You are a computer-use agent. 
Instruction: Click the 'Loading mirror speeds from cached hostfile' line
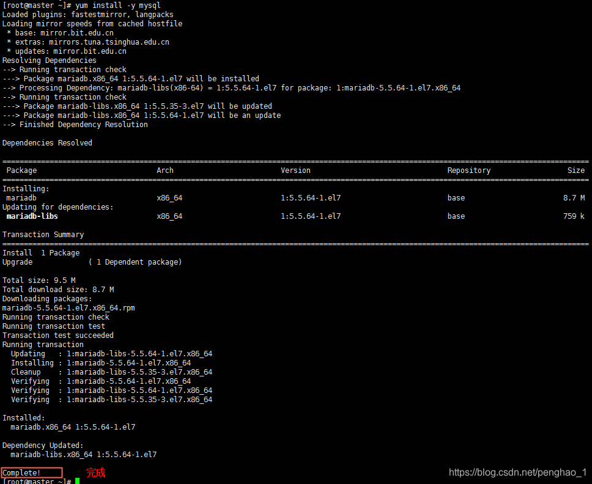coord(92,24)
